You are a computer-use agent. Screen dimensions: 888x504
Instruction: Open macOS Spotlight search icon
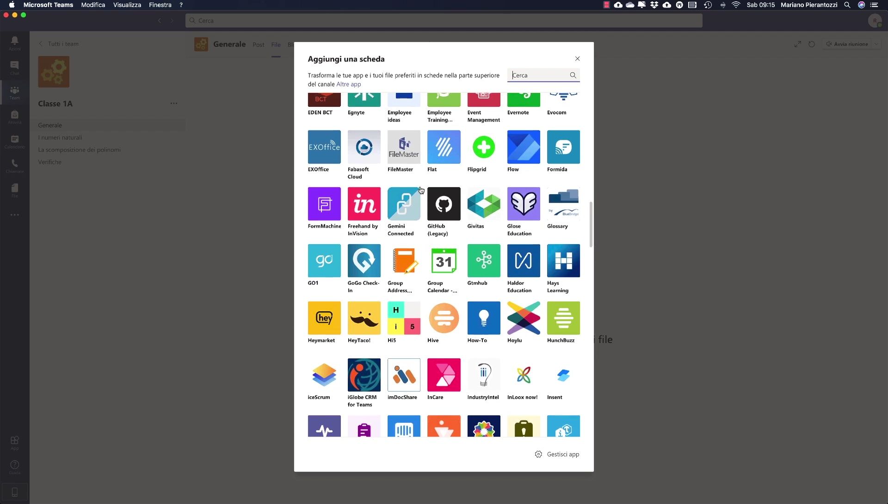coord(847,5)
